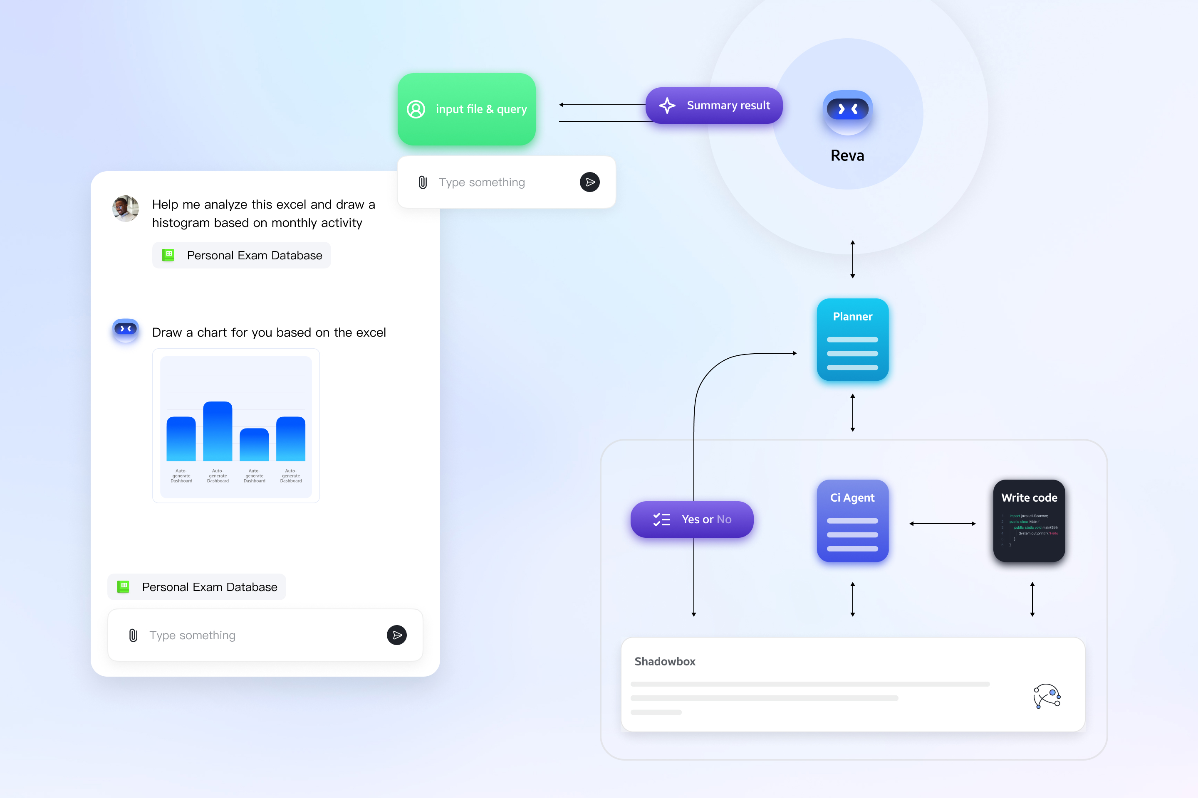
Task: Click the attachment paperclip icon in chat
Action: (x=134, y=634)
